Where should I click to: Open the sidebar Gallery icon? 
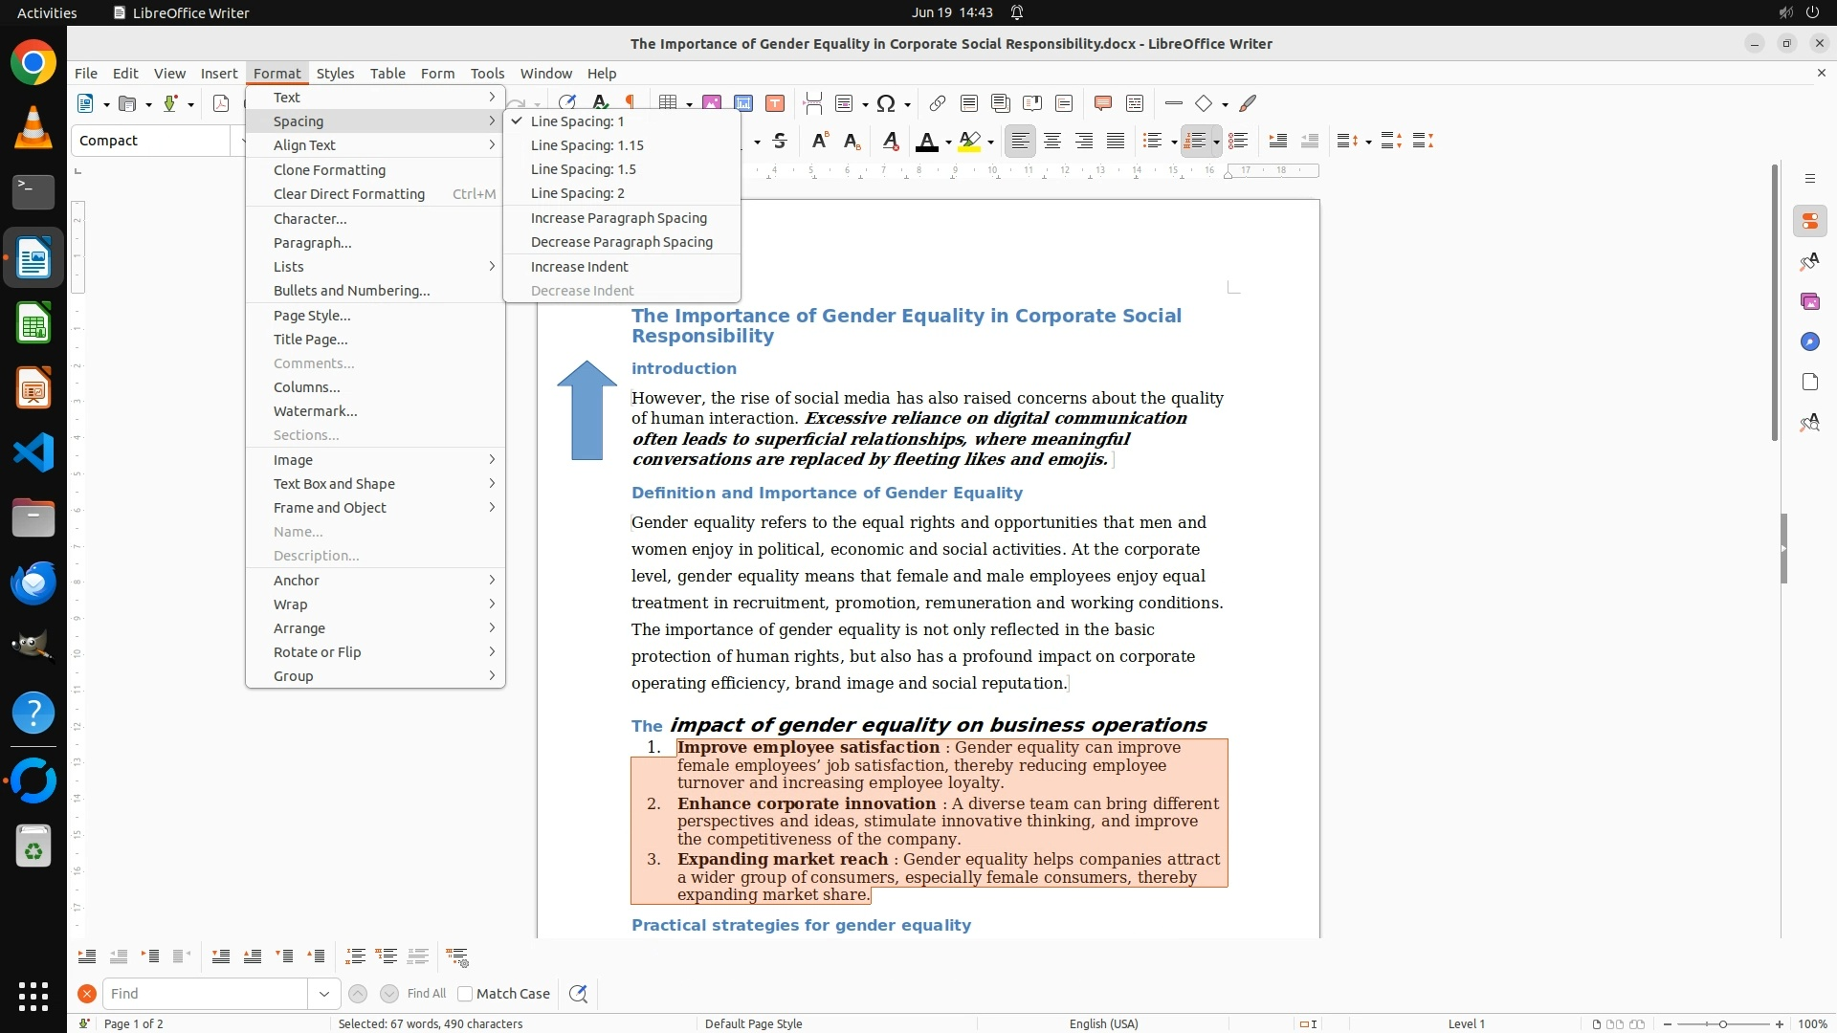(1809, 302)
